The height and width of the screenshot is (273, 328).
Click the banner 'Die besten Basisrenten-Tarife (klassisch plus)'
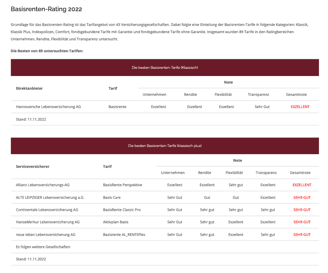165,146
